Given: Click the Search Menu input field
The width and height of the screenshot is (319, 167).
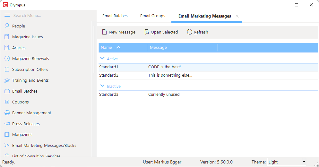Looking at the screenshot, I should coord(51,15).
